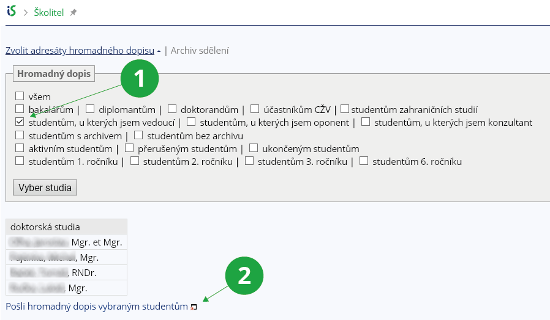Tick the "studentům 1. ročníku" checkbox
Viewport: 550px width, 320px height.
(20, 161)
